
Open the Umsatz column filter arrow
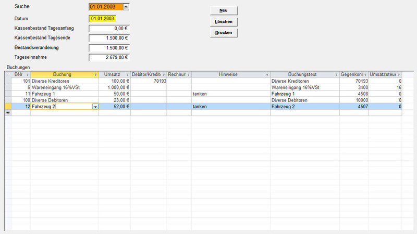[x=127, y=75]
